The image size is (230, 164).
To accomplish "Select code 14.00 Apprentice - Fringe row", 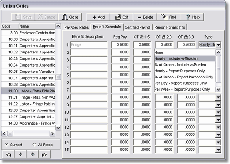I will pos(29,123).
